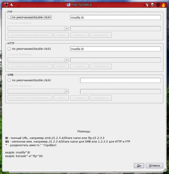Click FTP default command field 'mozilla $I'
This screenshot has height=174, width=169.
[x=115, y=17]
